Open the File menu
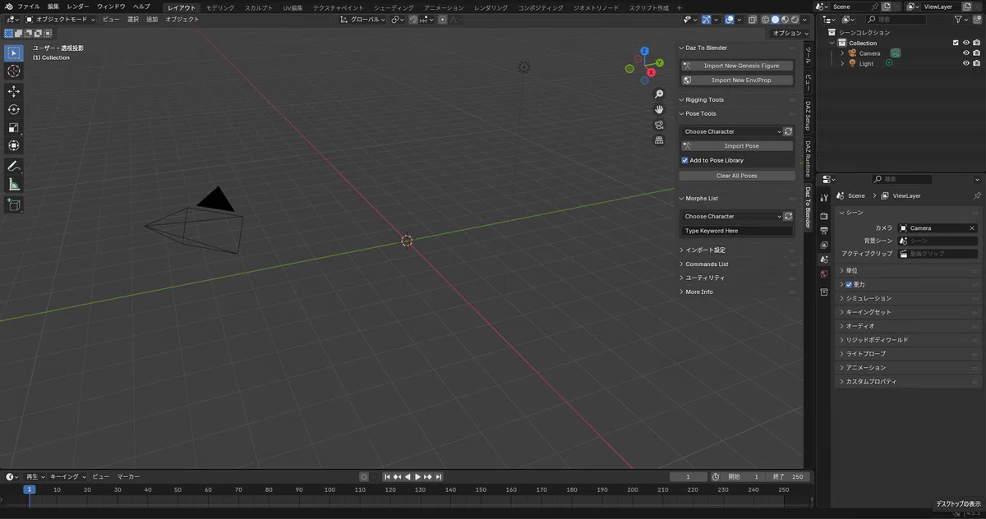The height and width of the screenshot is (519, 986). tap(29, 7)
